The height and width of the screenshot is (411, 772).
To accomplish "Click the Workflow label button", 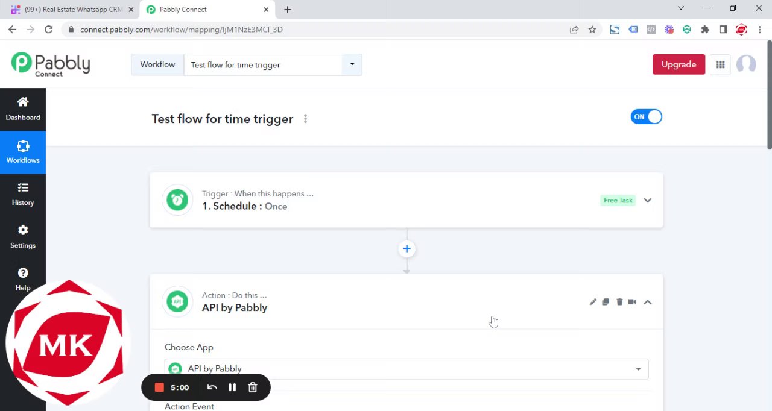I will click(x=157, y=64).
